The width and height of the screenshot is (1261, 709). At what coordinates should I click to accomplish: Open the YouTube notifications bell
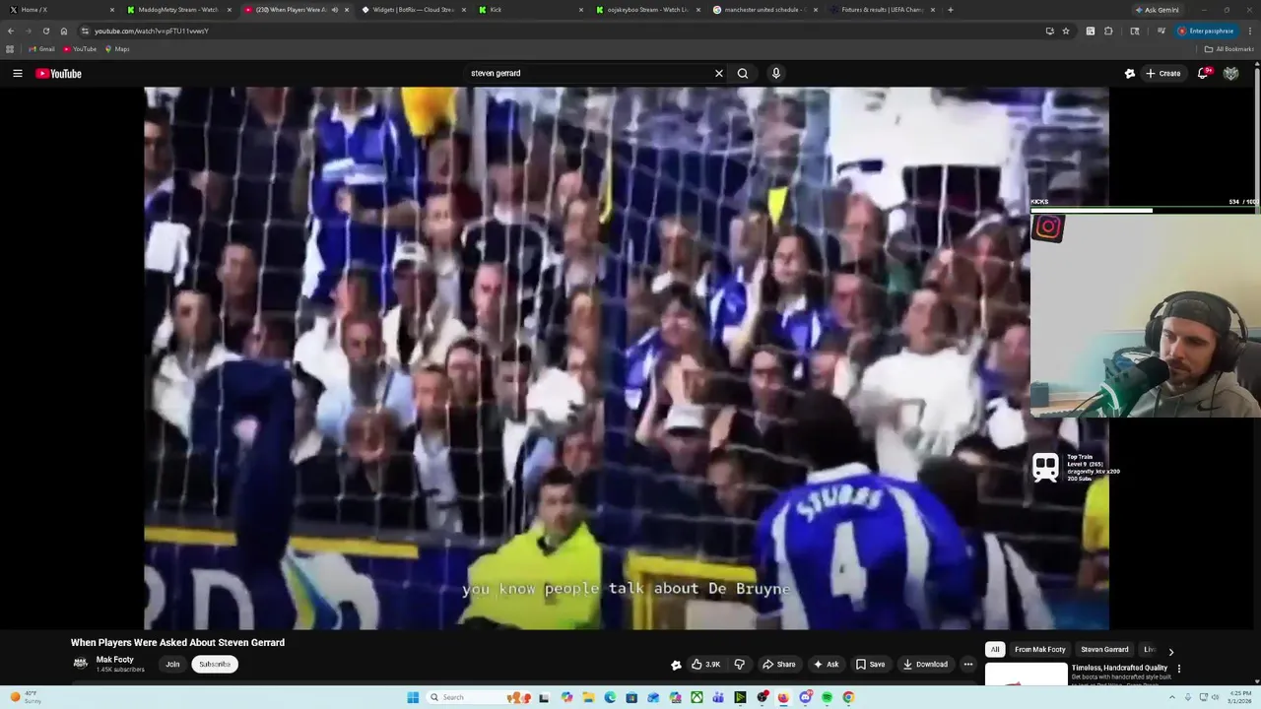pos(1203,73)
